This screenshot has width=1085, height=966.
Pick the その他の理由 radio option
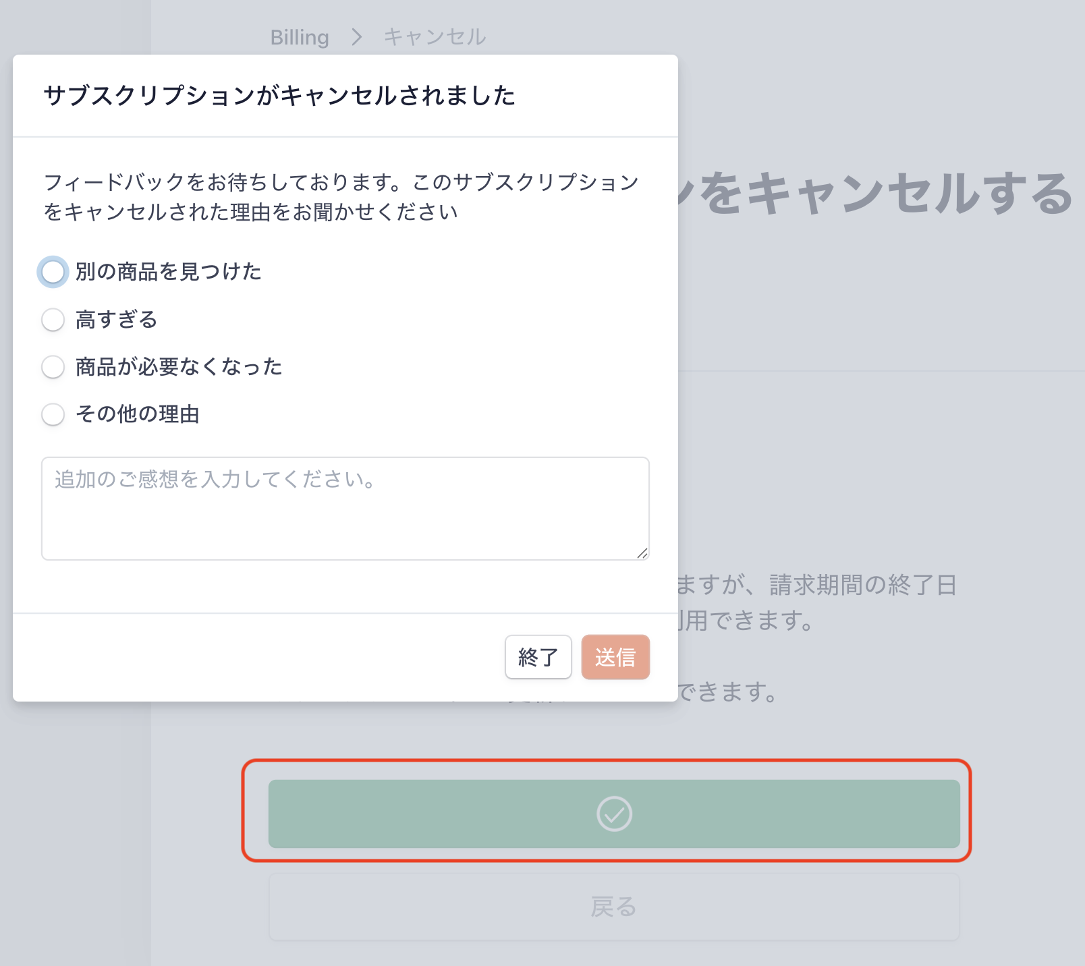[x=53, y=414]
